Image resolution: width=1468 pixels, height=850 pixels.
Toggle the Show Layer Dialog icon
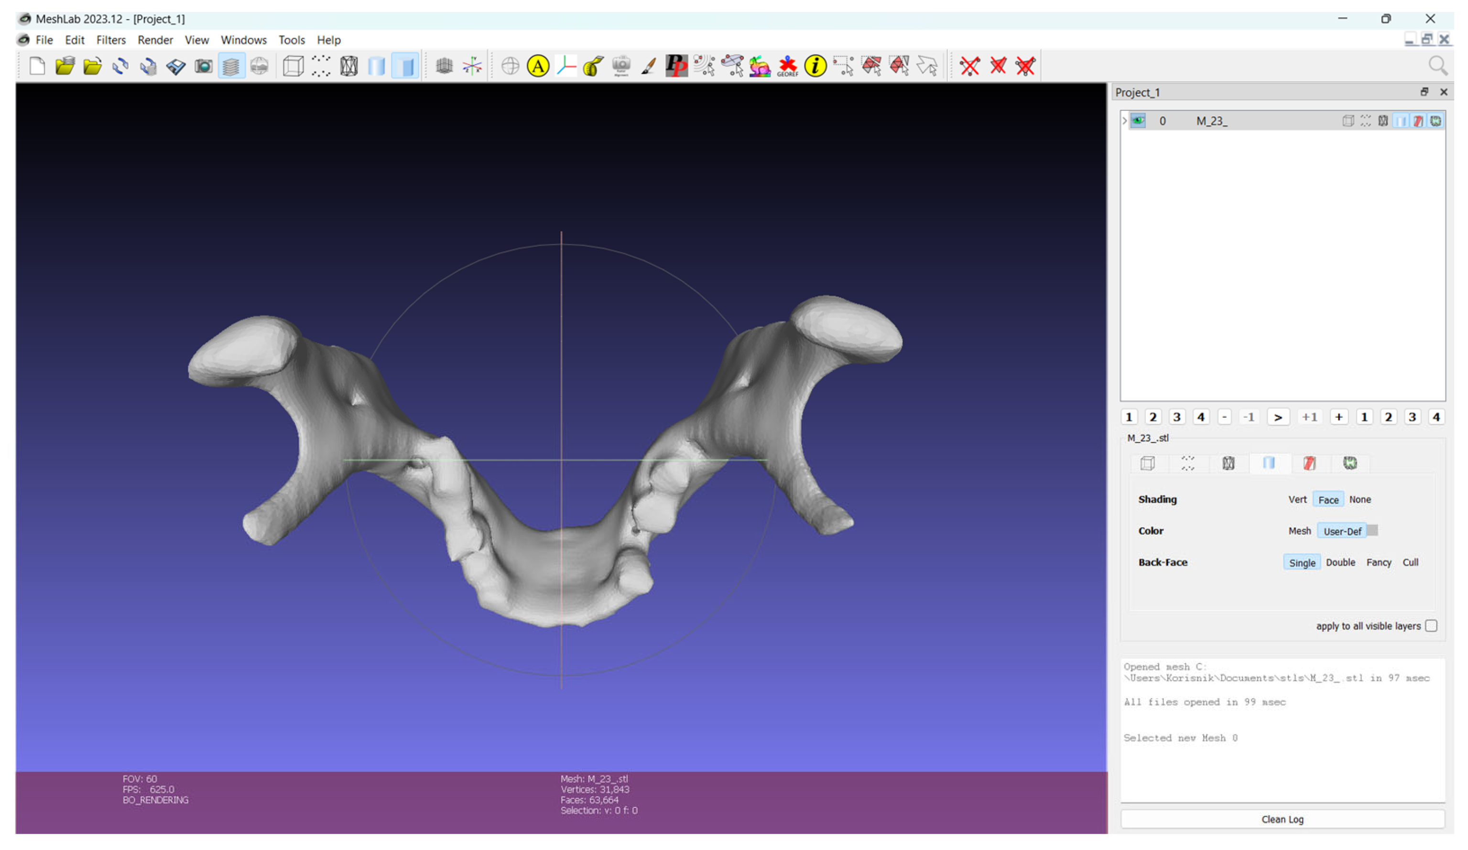coord(231,66)
